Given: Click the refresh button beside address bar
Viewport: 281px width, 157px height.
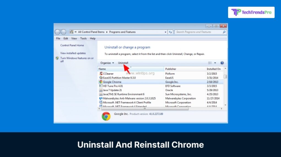Looking at the screenshot, I should pos(170,32).
